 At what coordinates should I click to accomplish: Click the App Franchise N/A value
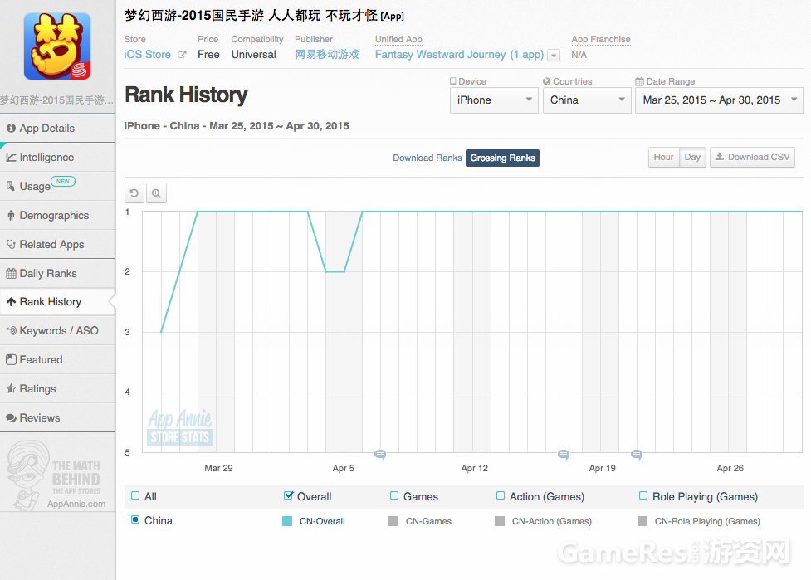pos(579,55)
